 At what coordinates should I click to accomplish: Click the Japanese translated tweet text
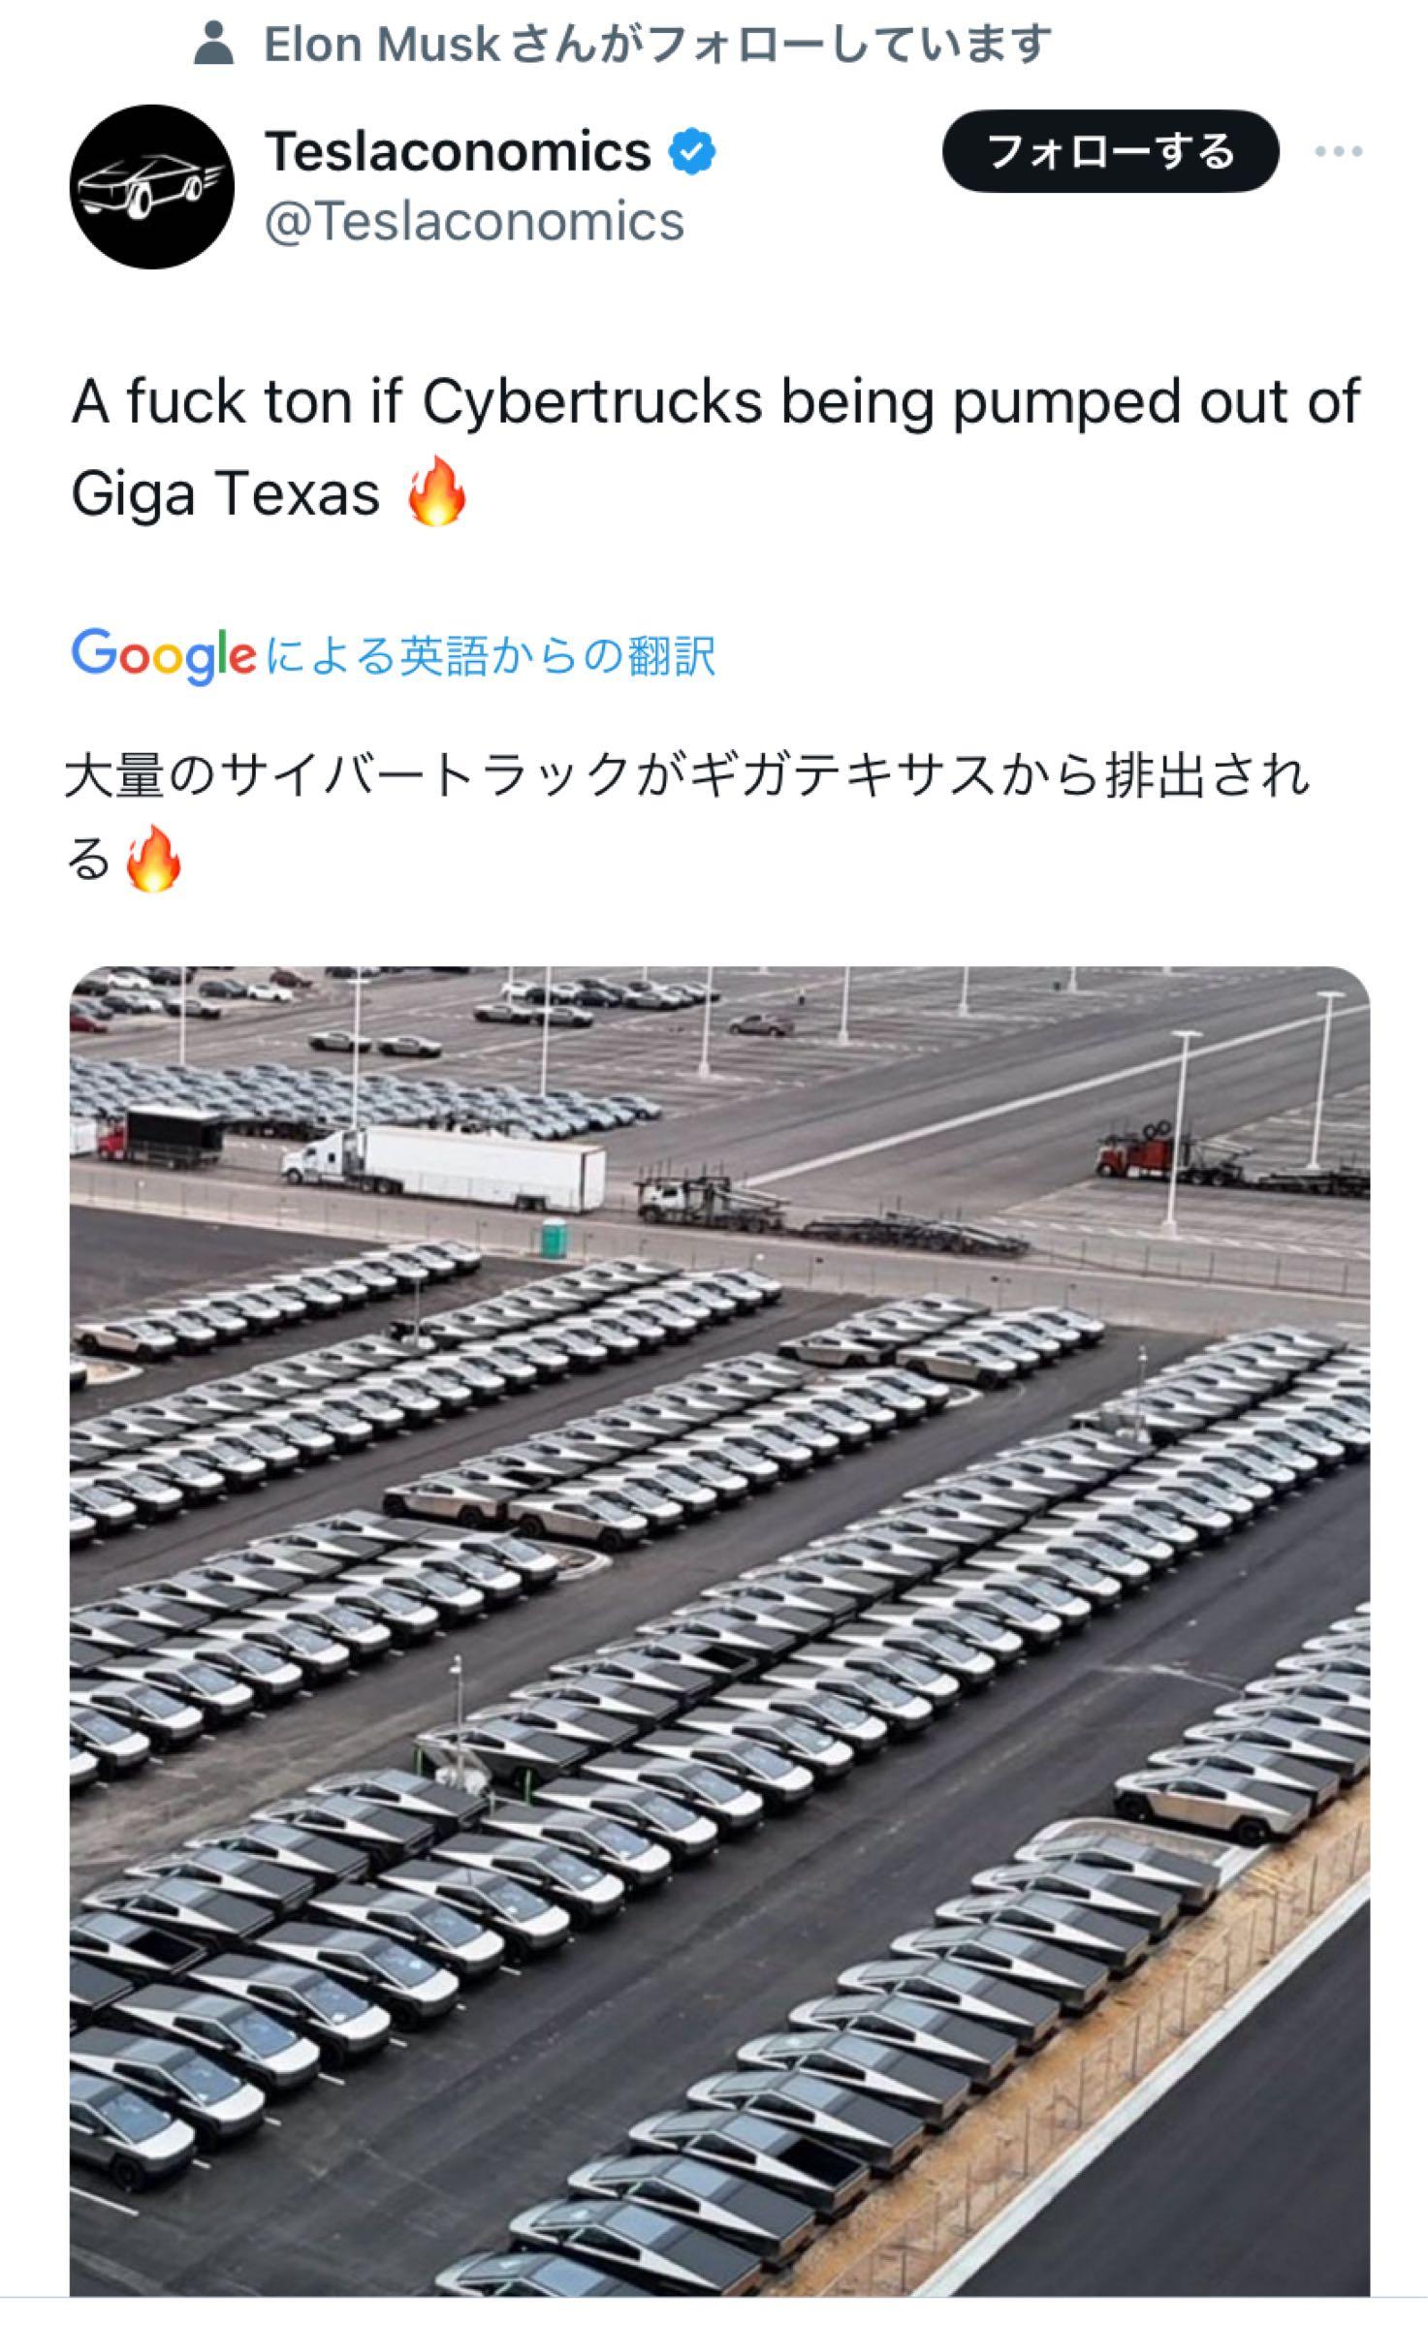click(x=687, y=817)
